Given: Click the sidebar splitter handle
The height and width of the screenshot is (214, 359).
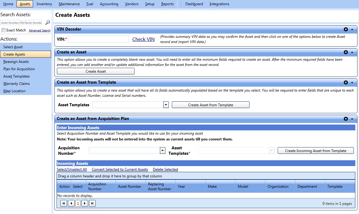Looking at the screenshot, I should (52, 116).
